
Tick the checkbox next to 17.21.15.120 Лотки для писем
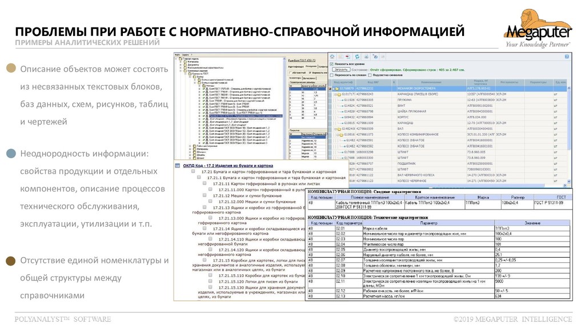[210, 281]
